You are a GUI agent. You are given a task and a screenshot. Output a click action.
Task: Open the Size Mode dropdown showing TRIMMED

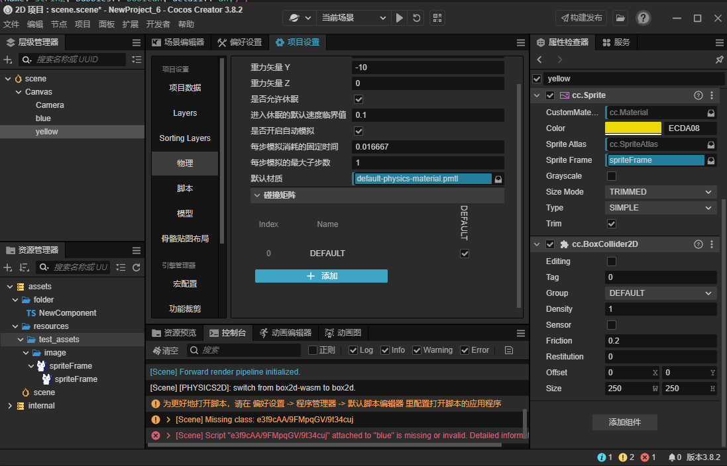pos(660,191)
